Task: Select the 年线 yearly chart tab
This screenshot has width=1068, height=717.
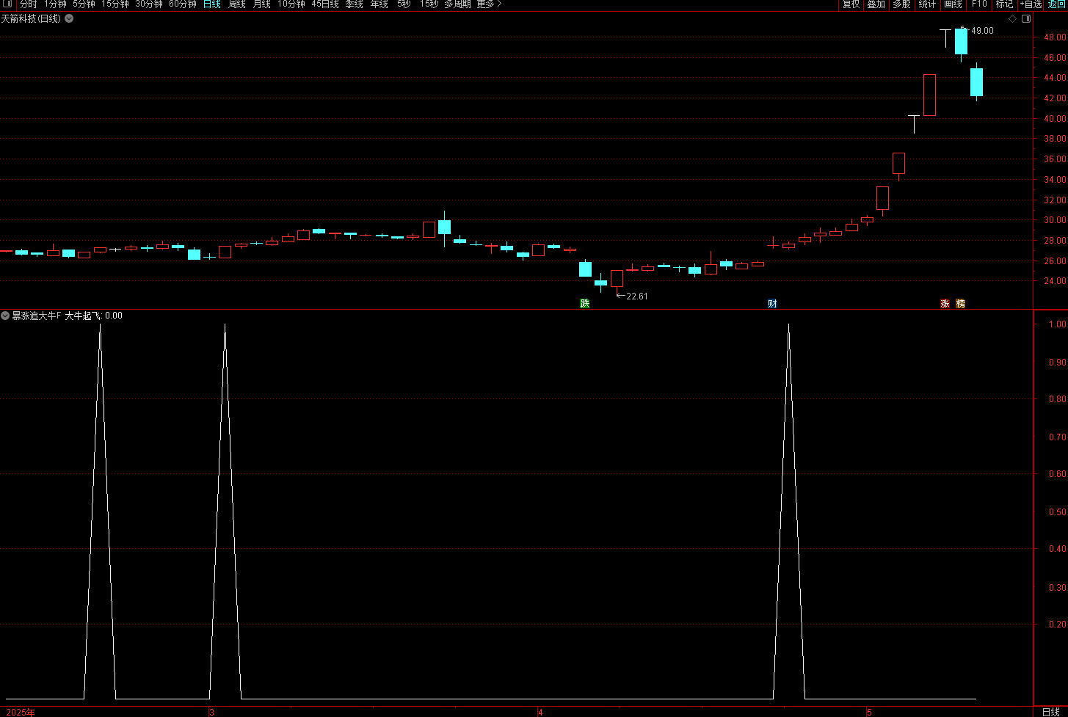Action: (379, 4)
